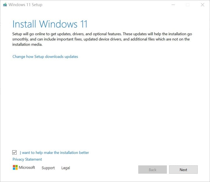Click the grayed-out maximize button
The image size is (210, 182).
point(188,5)
